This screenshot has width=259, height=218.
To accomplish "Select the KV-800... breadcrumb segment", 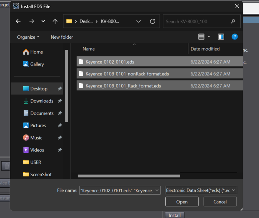I will [110, 21].
